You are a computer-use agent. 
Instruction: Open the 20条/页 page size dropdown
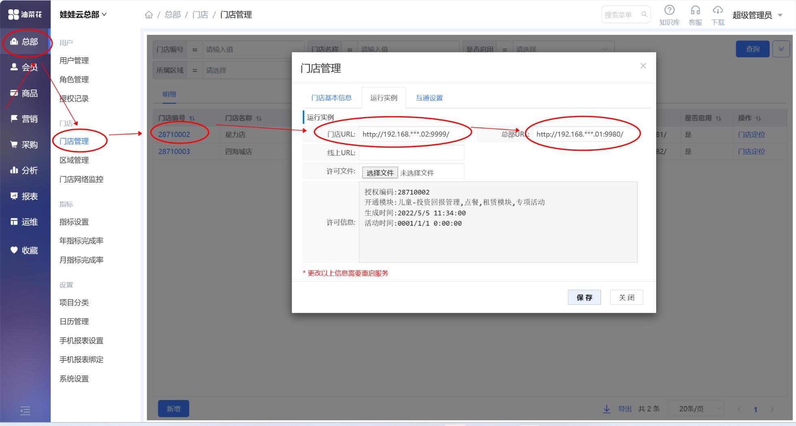[x=696, y=409]
